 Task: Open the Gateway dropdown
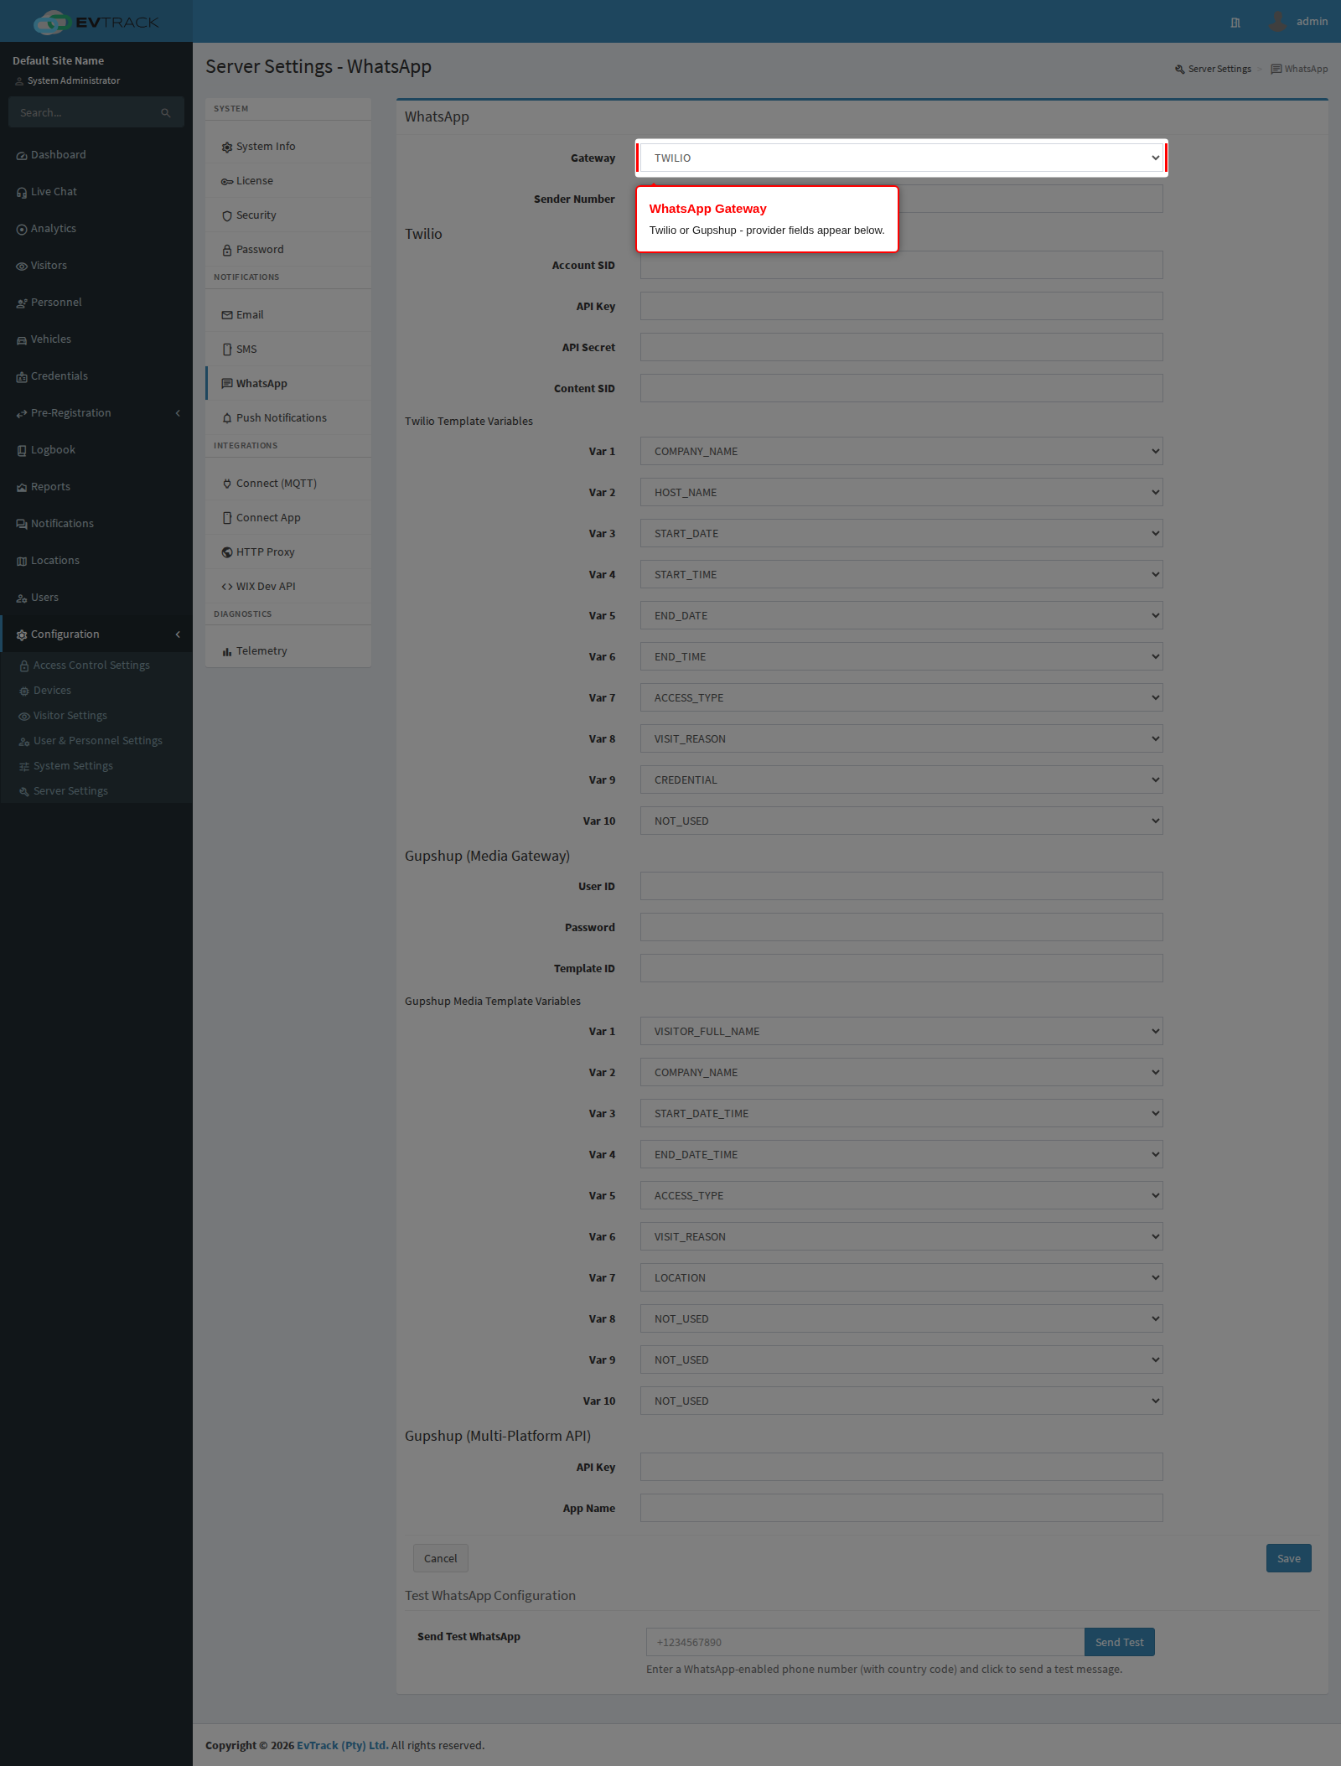click(x=902, y=158)
